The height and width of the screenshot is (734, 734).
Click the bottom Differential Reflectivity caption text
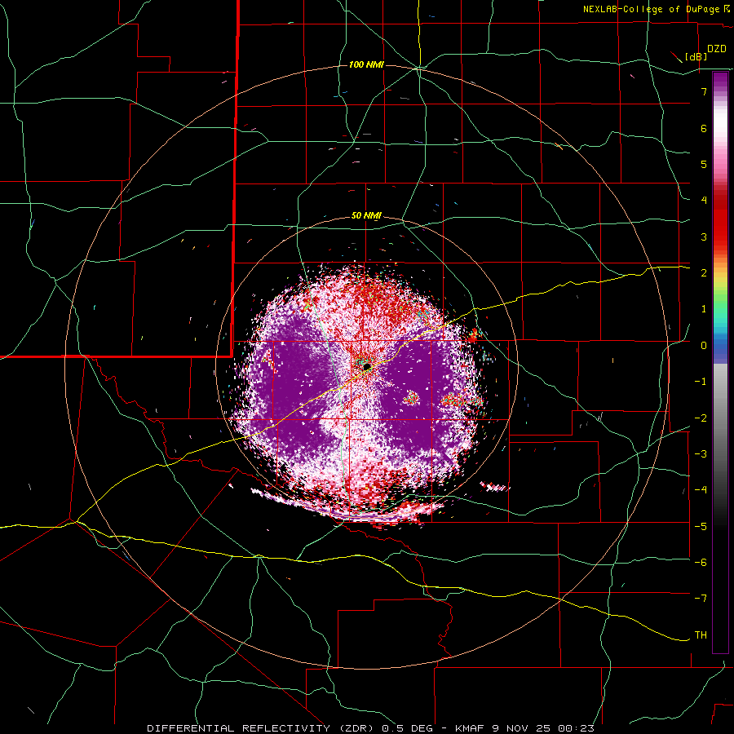[371, 728]
